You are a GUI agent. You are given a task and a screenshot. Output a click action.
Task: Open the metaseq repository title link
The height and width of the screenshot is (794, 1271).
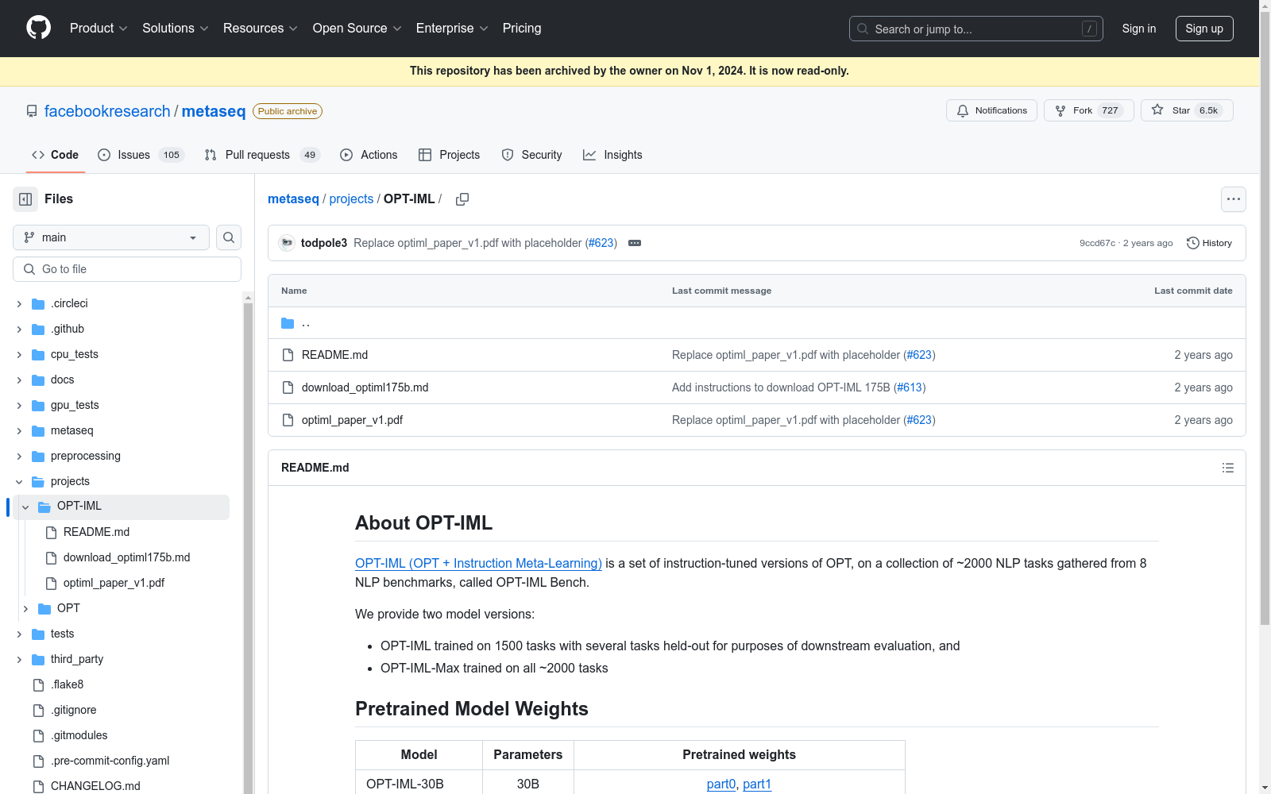pos(214,111)
